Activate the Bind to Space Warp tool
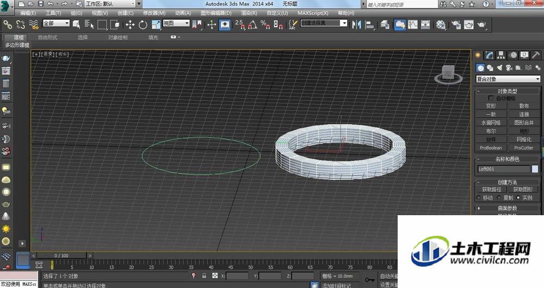 (x=33, y=24)
